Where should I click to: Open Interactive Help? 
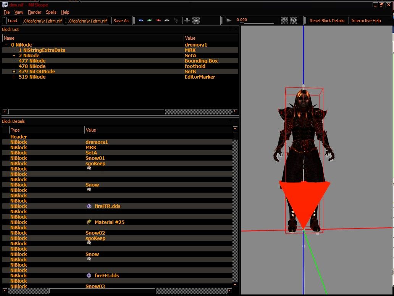(x=366, y=21)
